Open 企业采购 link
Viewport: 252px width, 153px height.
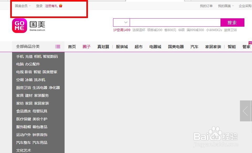[245, 6]
